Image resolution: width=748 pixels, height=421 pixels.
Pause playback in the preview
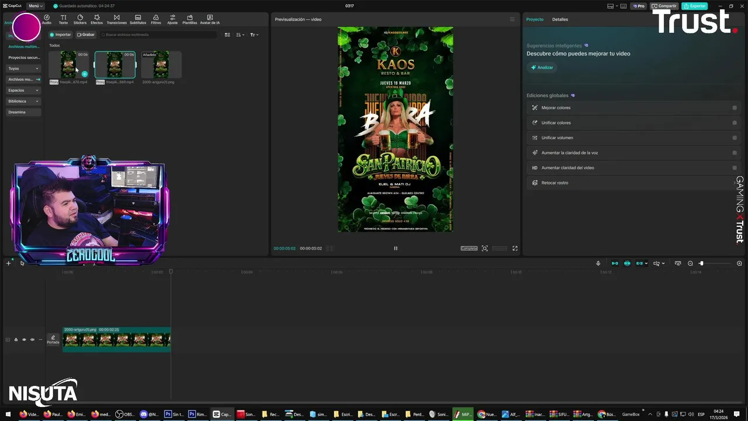click(x=396, y=248)
